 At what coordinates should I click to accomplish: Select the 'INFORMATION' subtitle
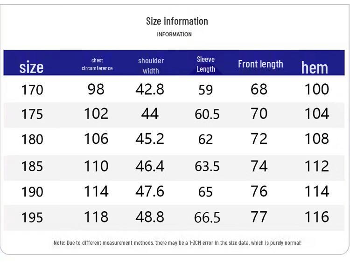pyautogui.click(x=175, y=34)
